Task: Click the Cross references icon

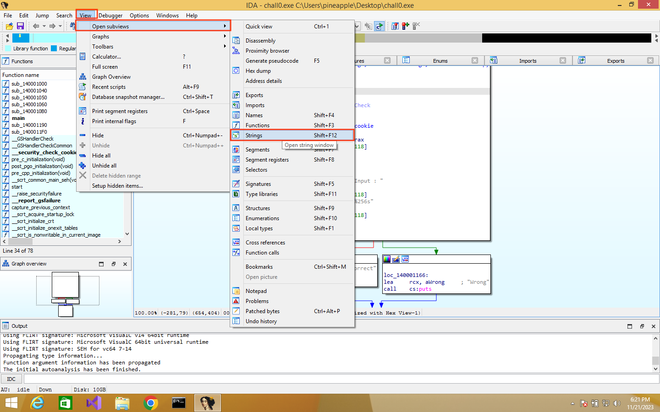Action: pos(236,242)
